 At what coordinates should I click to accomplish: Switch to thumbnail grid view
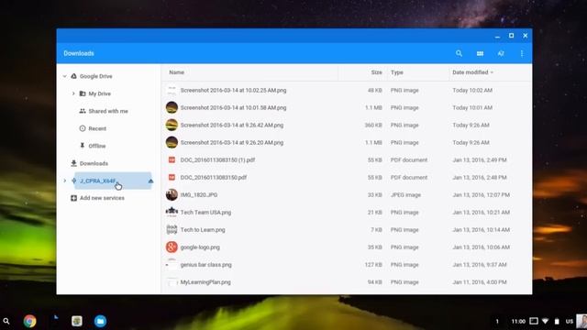480,53
